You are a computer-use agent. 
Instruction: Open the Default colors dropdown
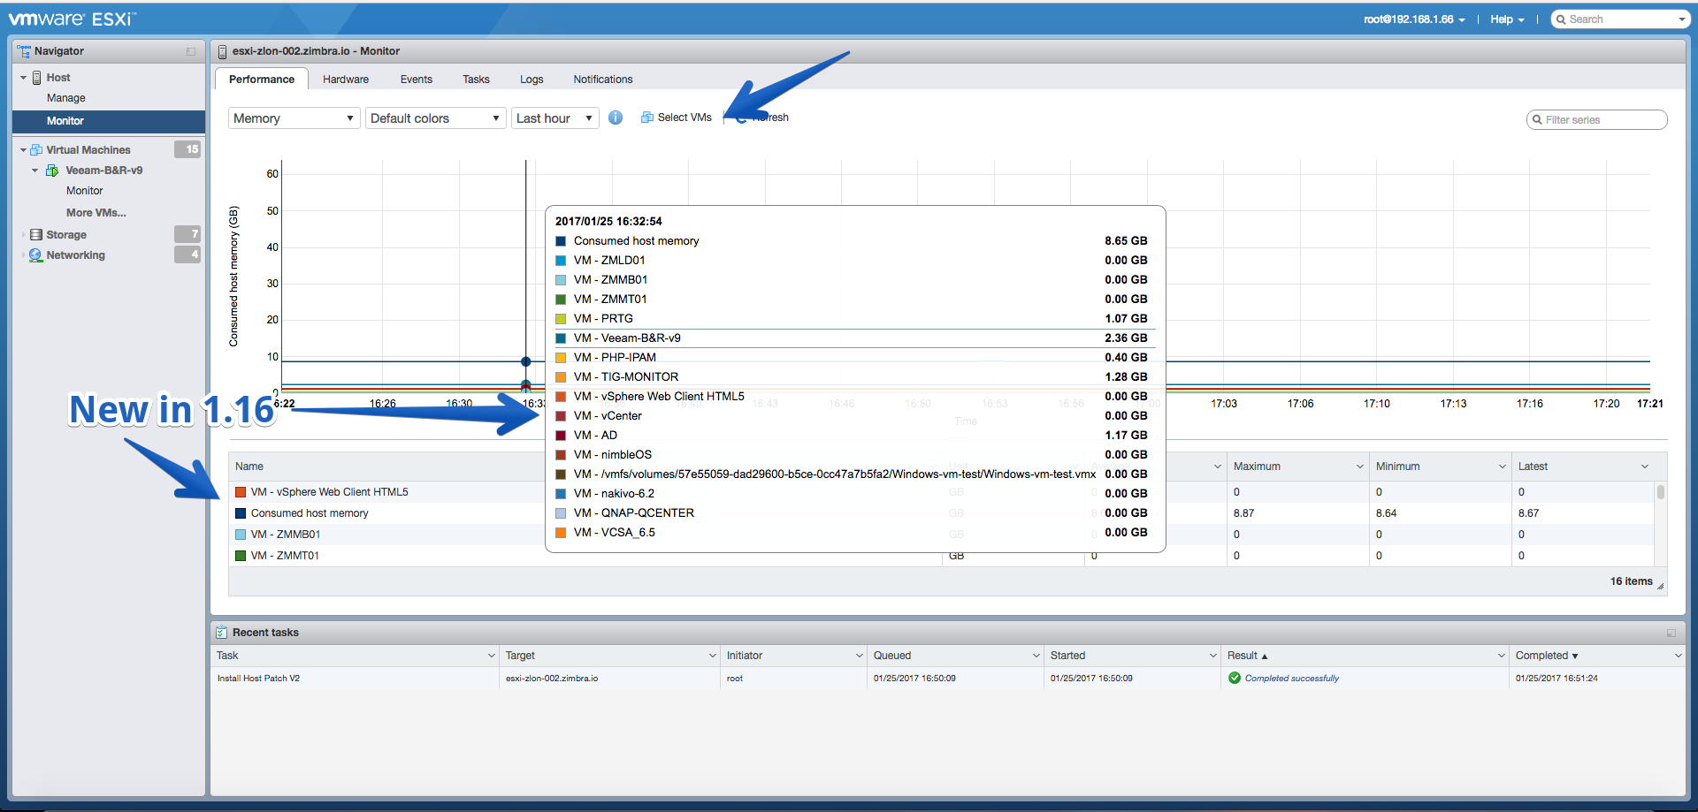(436, 118)
